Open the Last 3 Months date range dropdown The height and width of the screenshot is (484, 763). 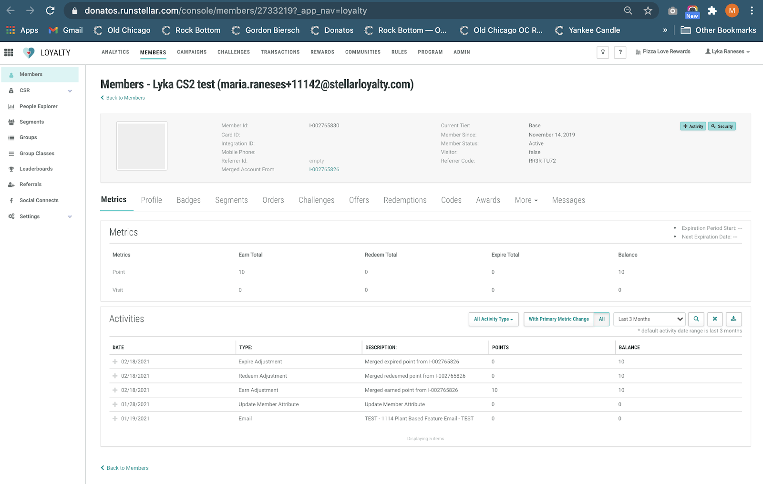(x=650, y=319)
